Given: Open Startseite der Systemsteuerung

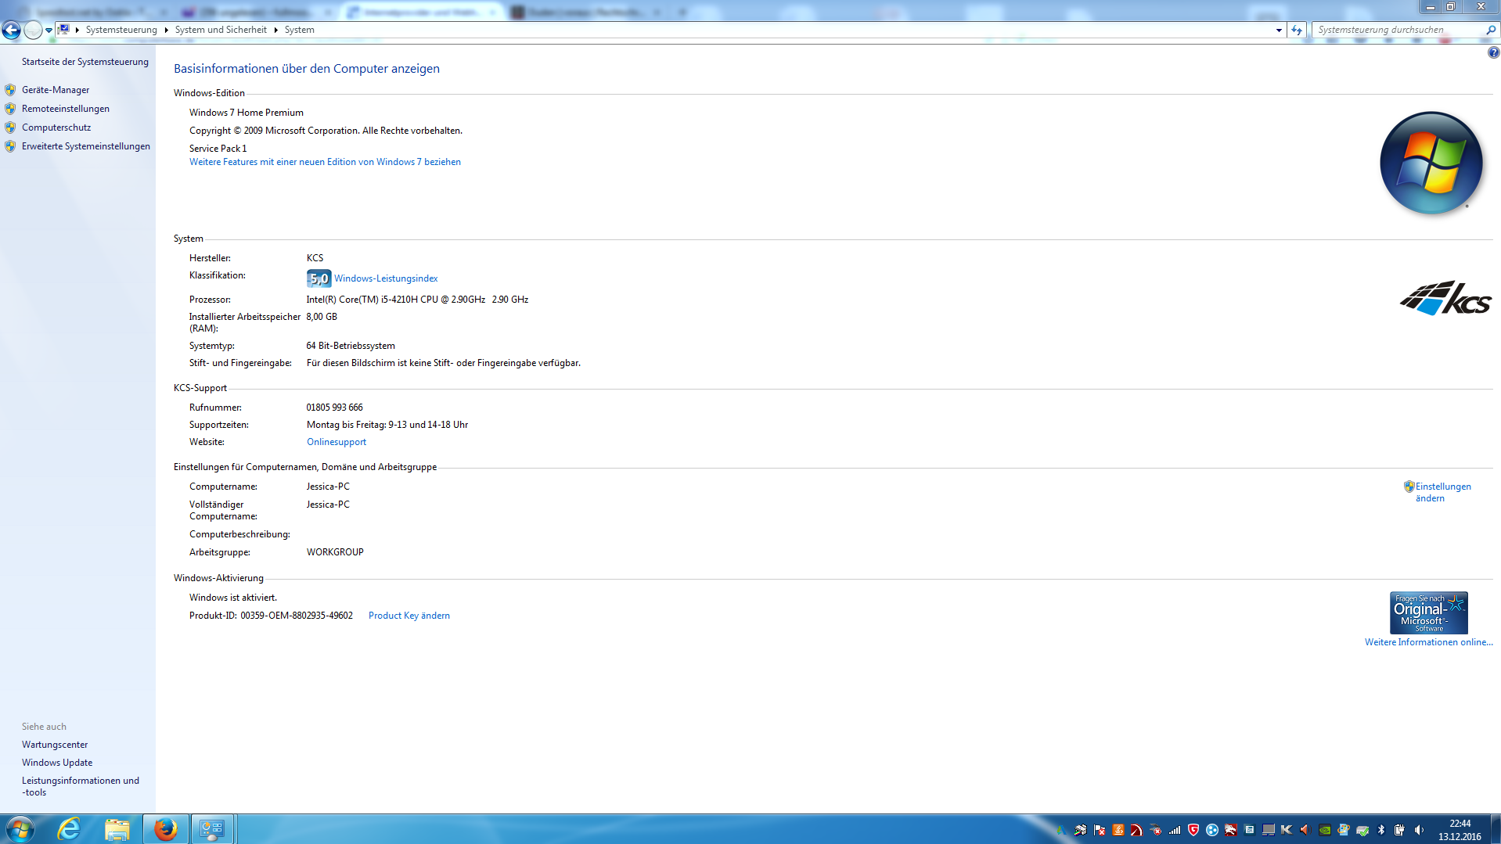Looking at the screenshot, I should [85, 62].
